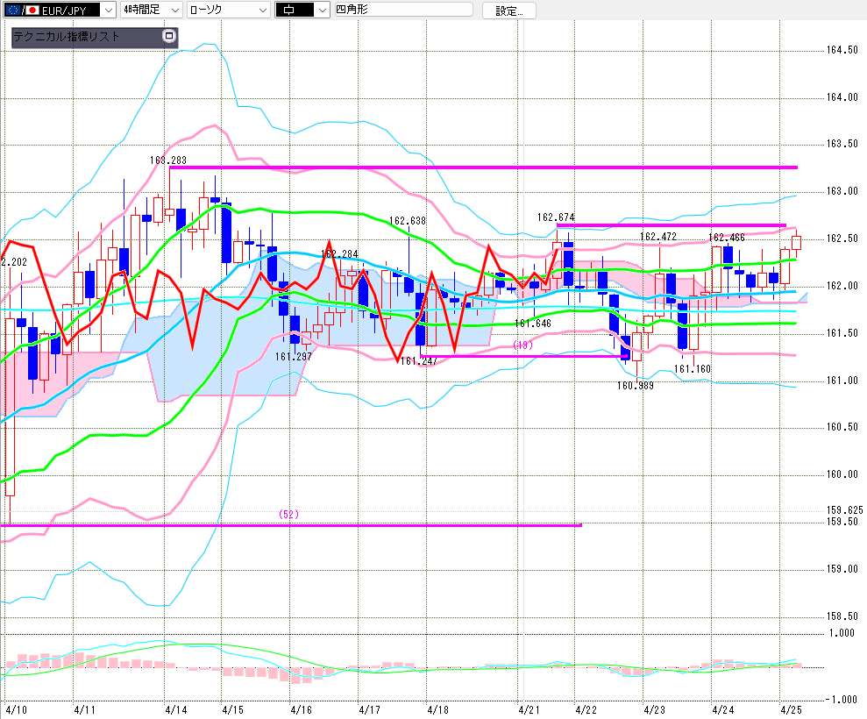This screenshot has width=867, height=719.
Task: Click the 162.674 price label
Action: [556, 217]
